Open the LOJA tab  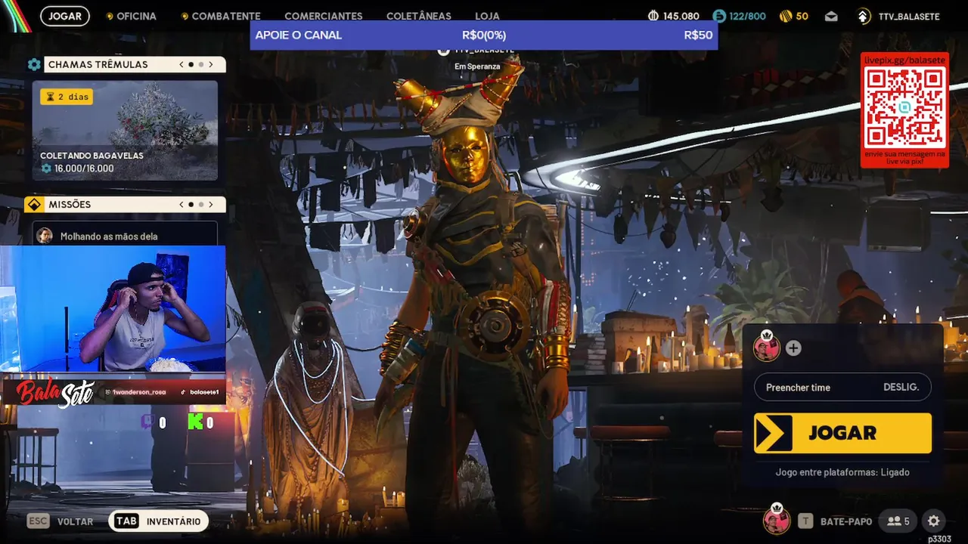coord(487,16)
